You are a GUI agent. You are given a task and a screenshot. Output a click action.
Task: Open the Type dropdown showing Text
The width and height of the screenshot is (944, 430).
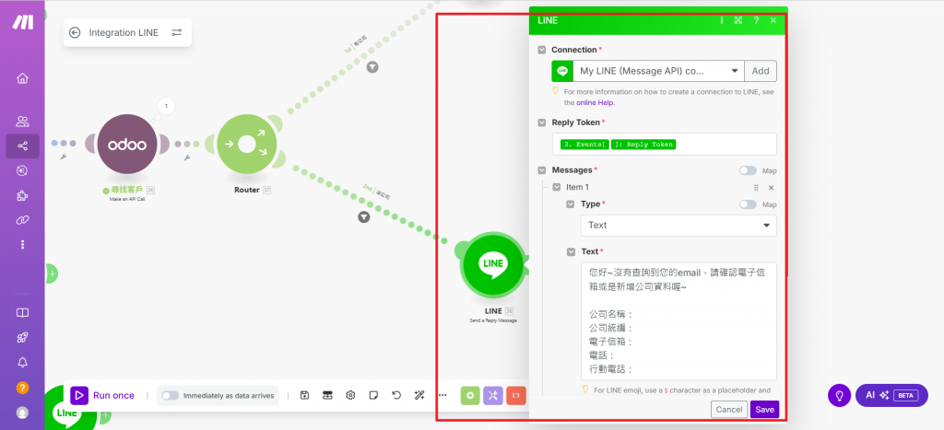pyautogui.click(x=678, y=226)
